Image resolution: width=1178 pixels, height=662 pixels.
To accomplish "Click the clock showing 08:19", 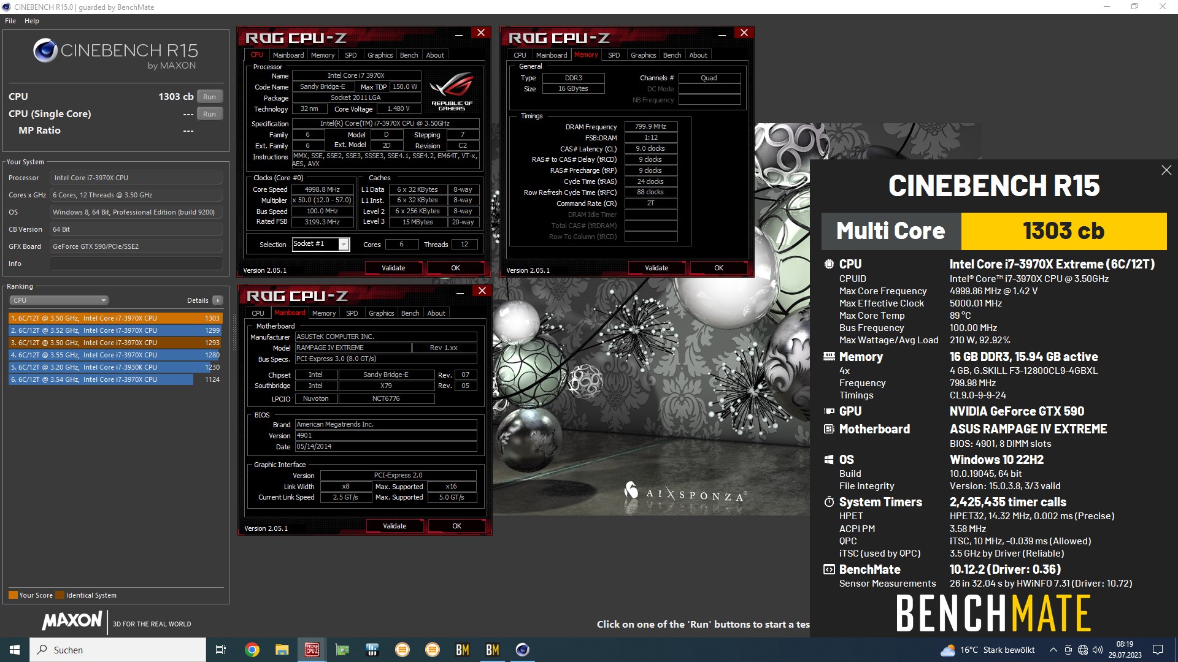I will [x=1125, y=644].
